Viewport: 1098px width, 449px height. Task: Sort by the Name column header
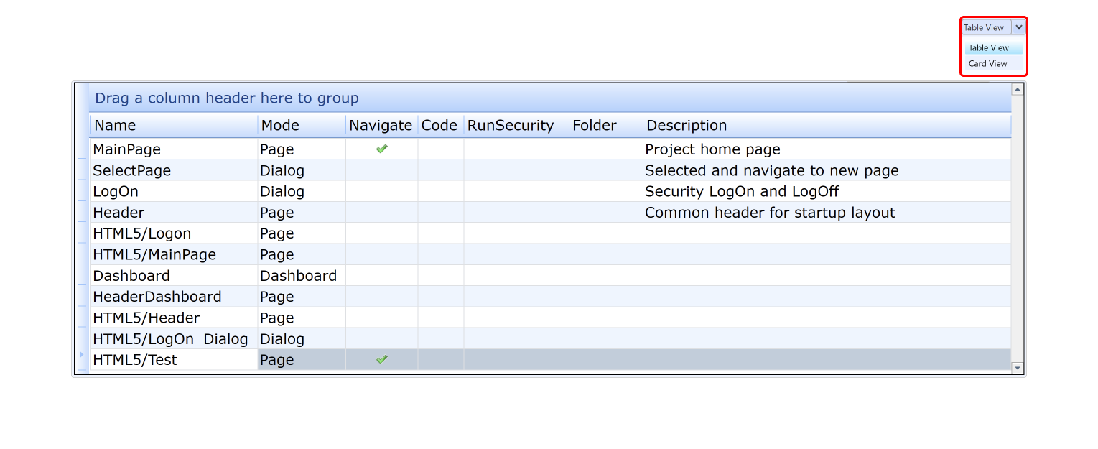pos(173,126)
